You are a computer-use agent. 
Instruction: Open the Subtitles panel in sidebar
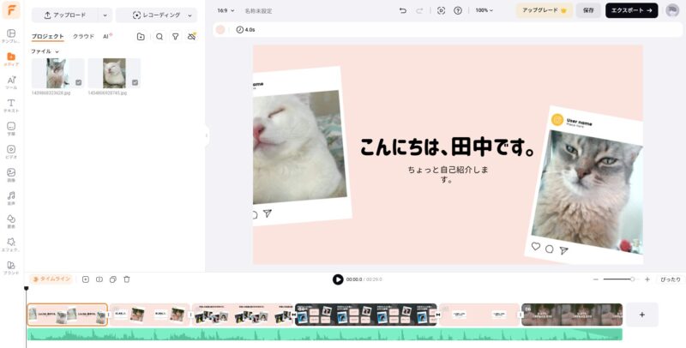coord(11,129)
